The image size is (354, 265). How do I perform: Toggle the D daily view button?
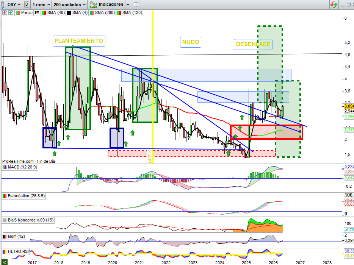[27, 5]
